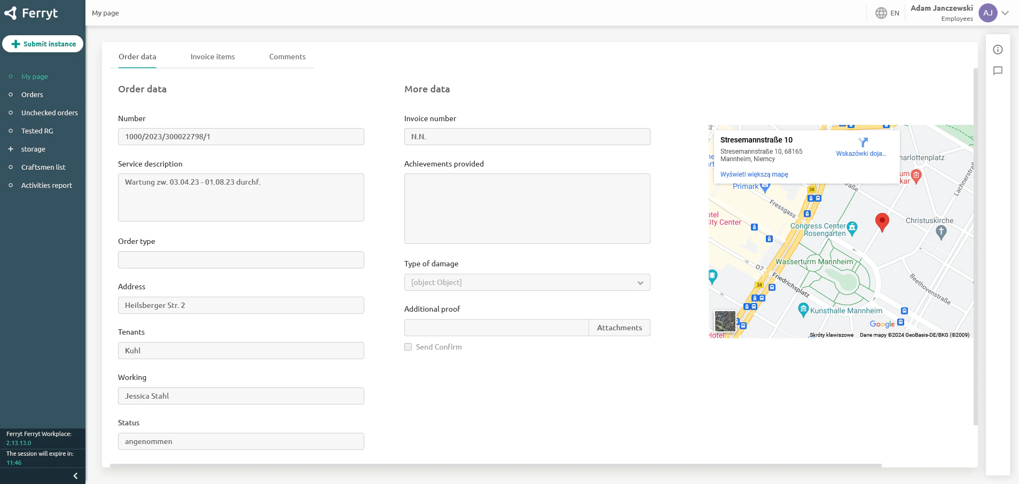Open the Wyświetl większą mapę link
The image size is (1019, 484).
755,174
